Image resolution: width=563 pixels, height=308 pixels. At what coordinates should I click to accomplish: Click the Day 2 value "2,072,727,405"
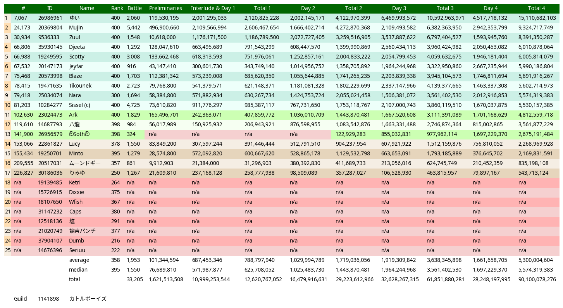307,37
